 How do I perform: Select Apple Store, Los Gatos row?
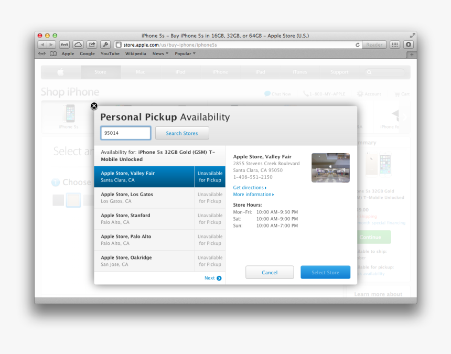click(x=159, y=198)
